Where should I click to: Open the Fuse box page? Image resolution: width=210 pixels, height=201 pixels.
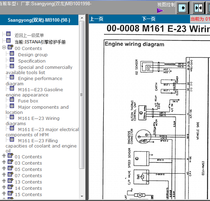[x=28, y=101]
